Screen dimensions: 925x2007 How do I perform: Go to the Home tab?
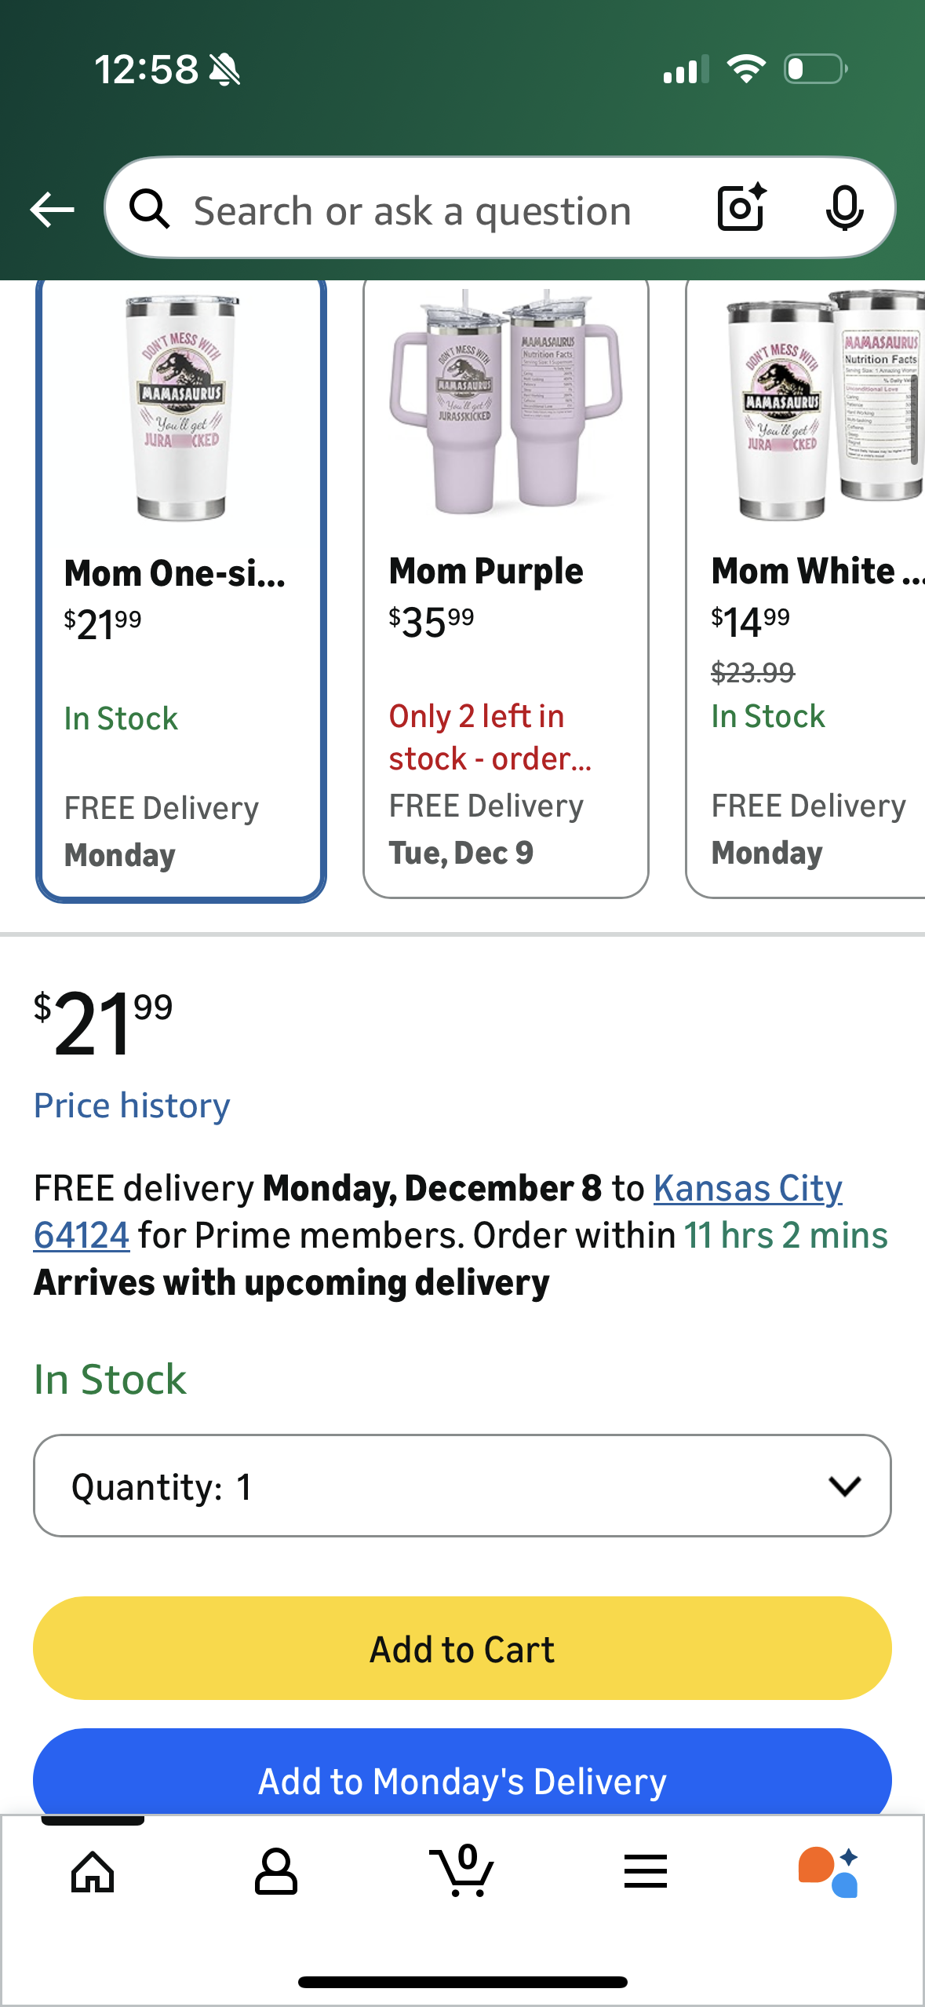[x=93, y=1872]
